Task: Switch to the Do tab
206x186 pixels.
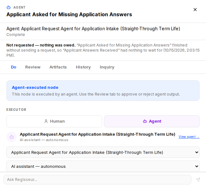Action: click(13, 67)
